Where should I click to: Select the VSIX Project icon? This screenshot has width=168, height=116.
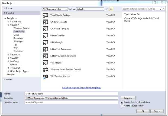(x=45, y=63)
